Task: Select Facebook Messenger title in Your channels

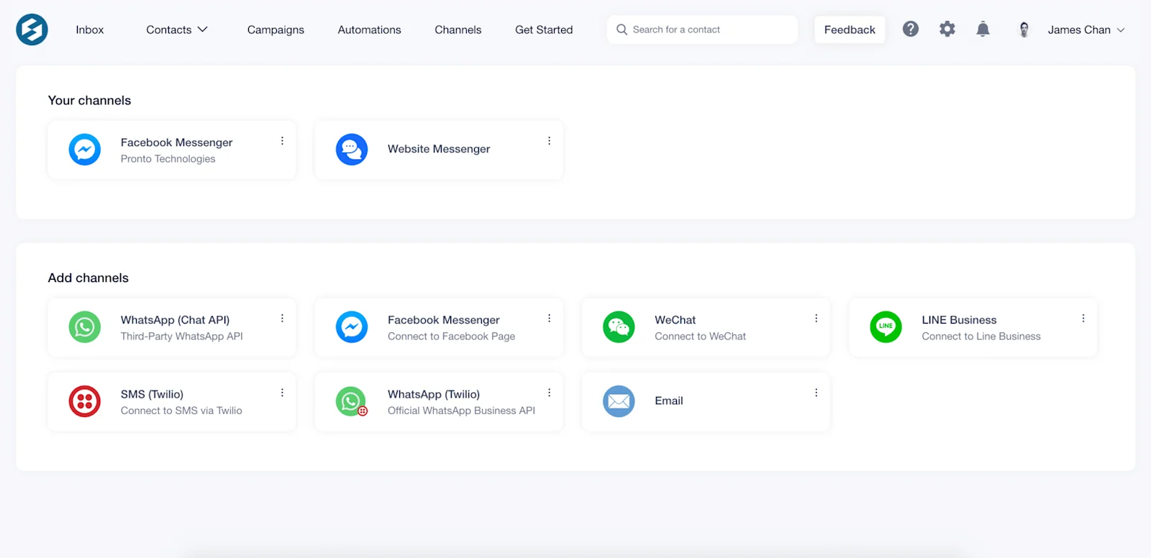Action: [176, 142]
